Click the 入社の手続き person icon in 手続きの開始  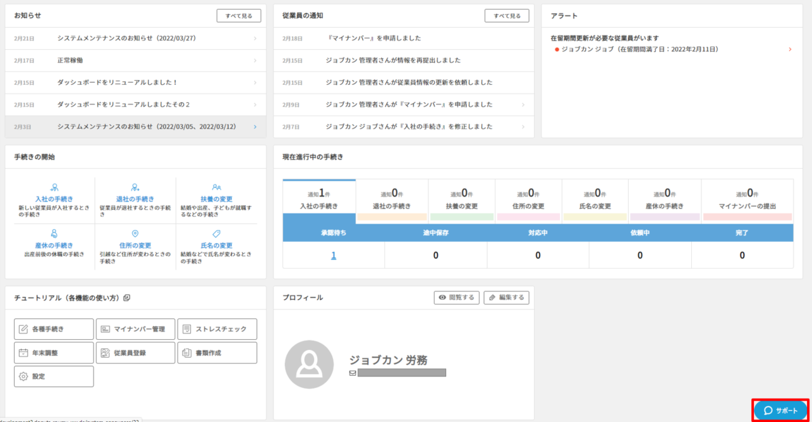pyautogui.click(x=54, y=187)
